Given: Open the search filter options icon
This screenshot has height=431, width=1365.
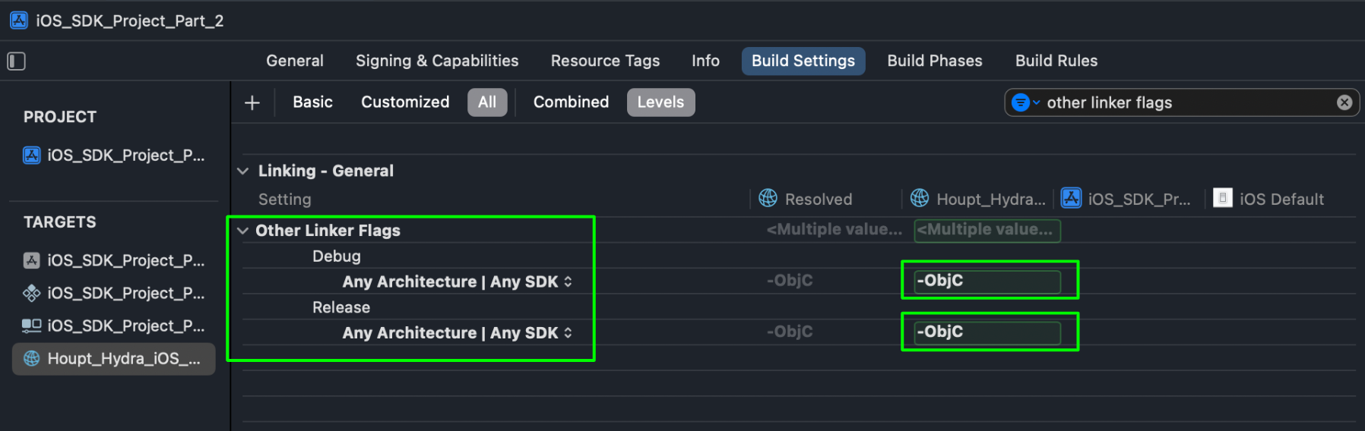Looking at the screenshot, I should point(1023,102).
